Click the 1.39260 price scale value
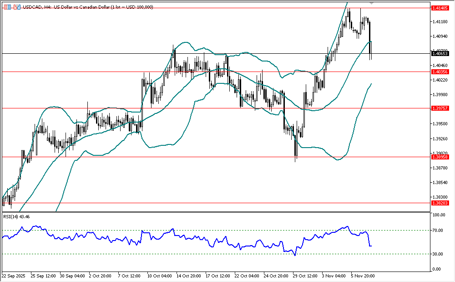455x282 pixels. [440, 138]
